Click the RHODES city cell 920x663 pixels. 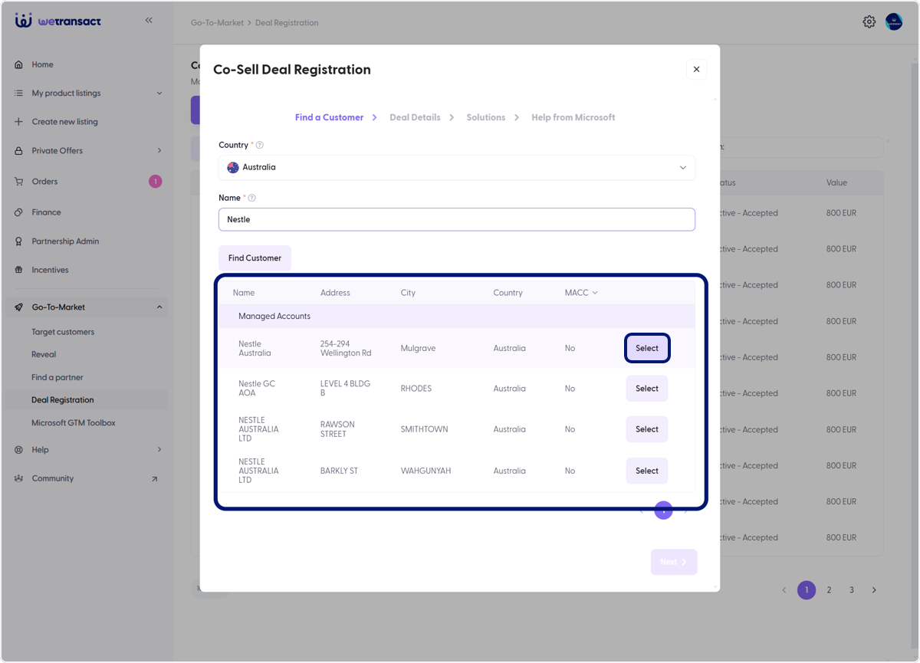pyautogui.click(x=416, y=389)
